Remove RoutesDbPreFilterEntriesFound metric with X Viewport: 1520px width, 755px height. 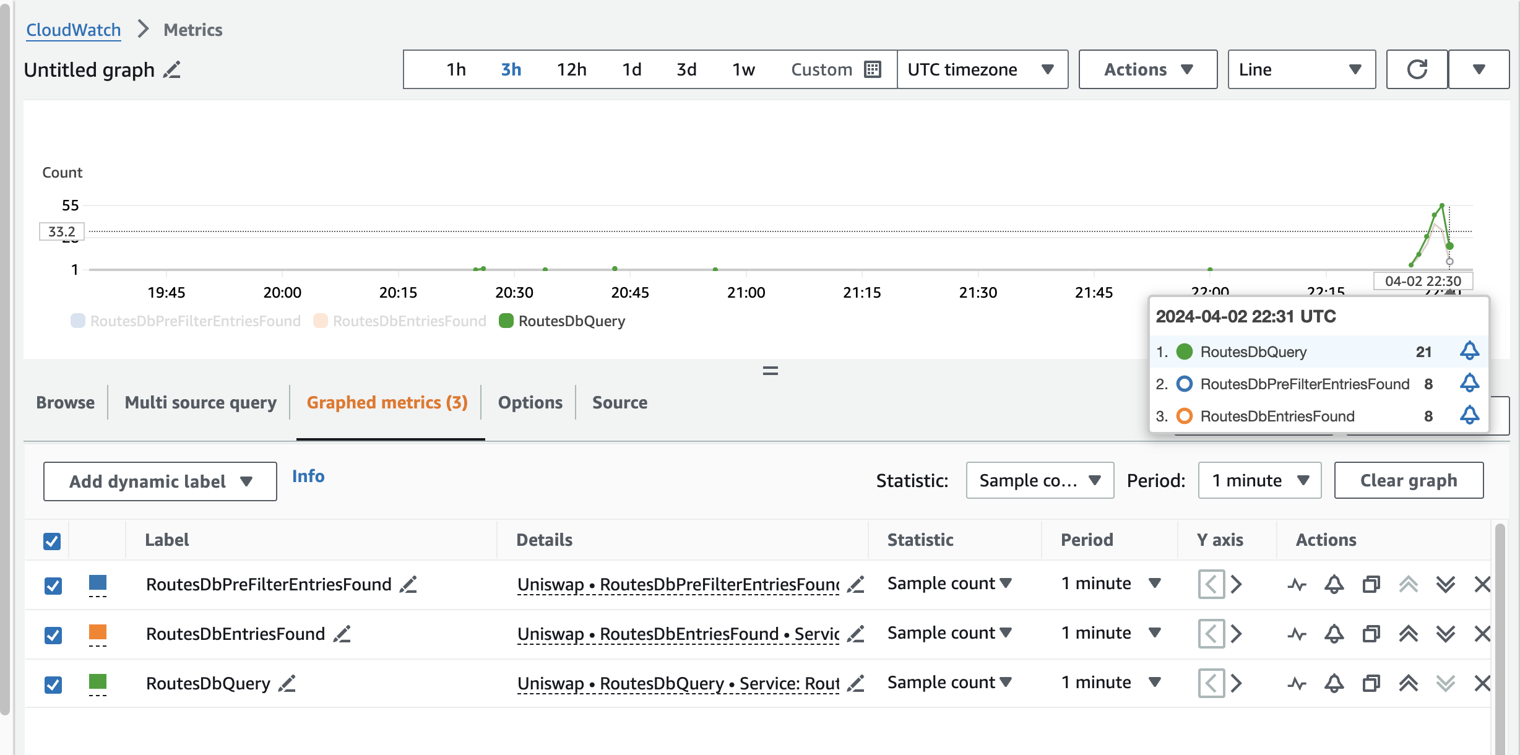(1482, 584)
